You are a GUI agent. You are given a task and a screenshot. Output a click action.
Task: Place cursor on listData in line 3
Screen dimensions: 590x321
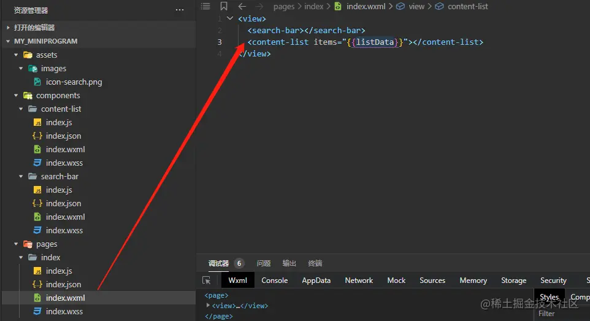point(375,42)
